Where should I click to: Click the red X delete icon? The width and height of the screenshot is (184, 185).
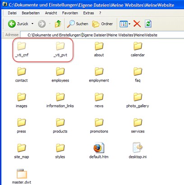click(x=137, y=24)
